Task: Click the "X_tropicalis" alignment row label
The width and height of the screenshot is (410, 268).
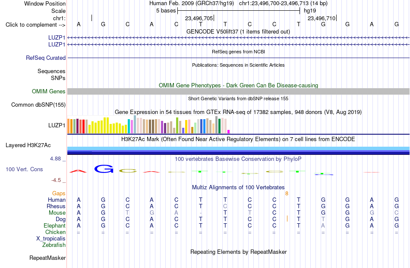Action: (51, 239)
